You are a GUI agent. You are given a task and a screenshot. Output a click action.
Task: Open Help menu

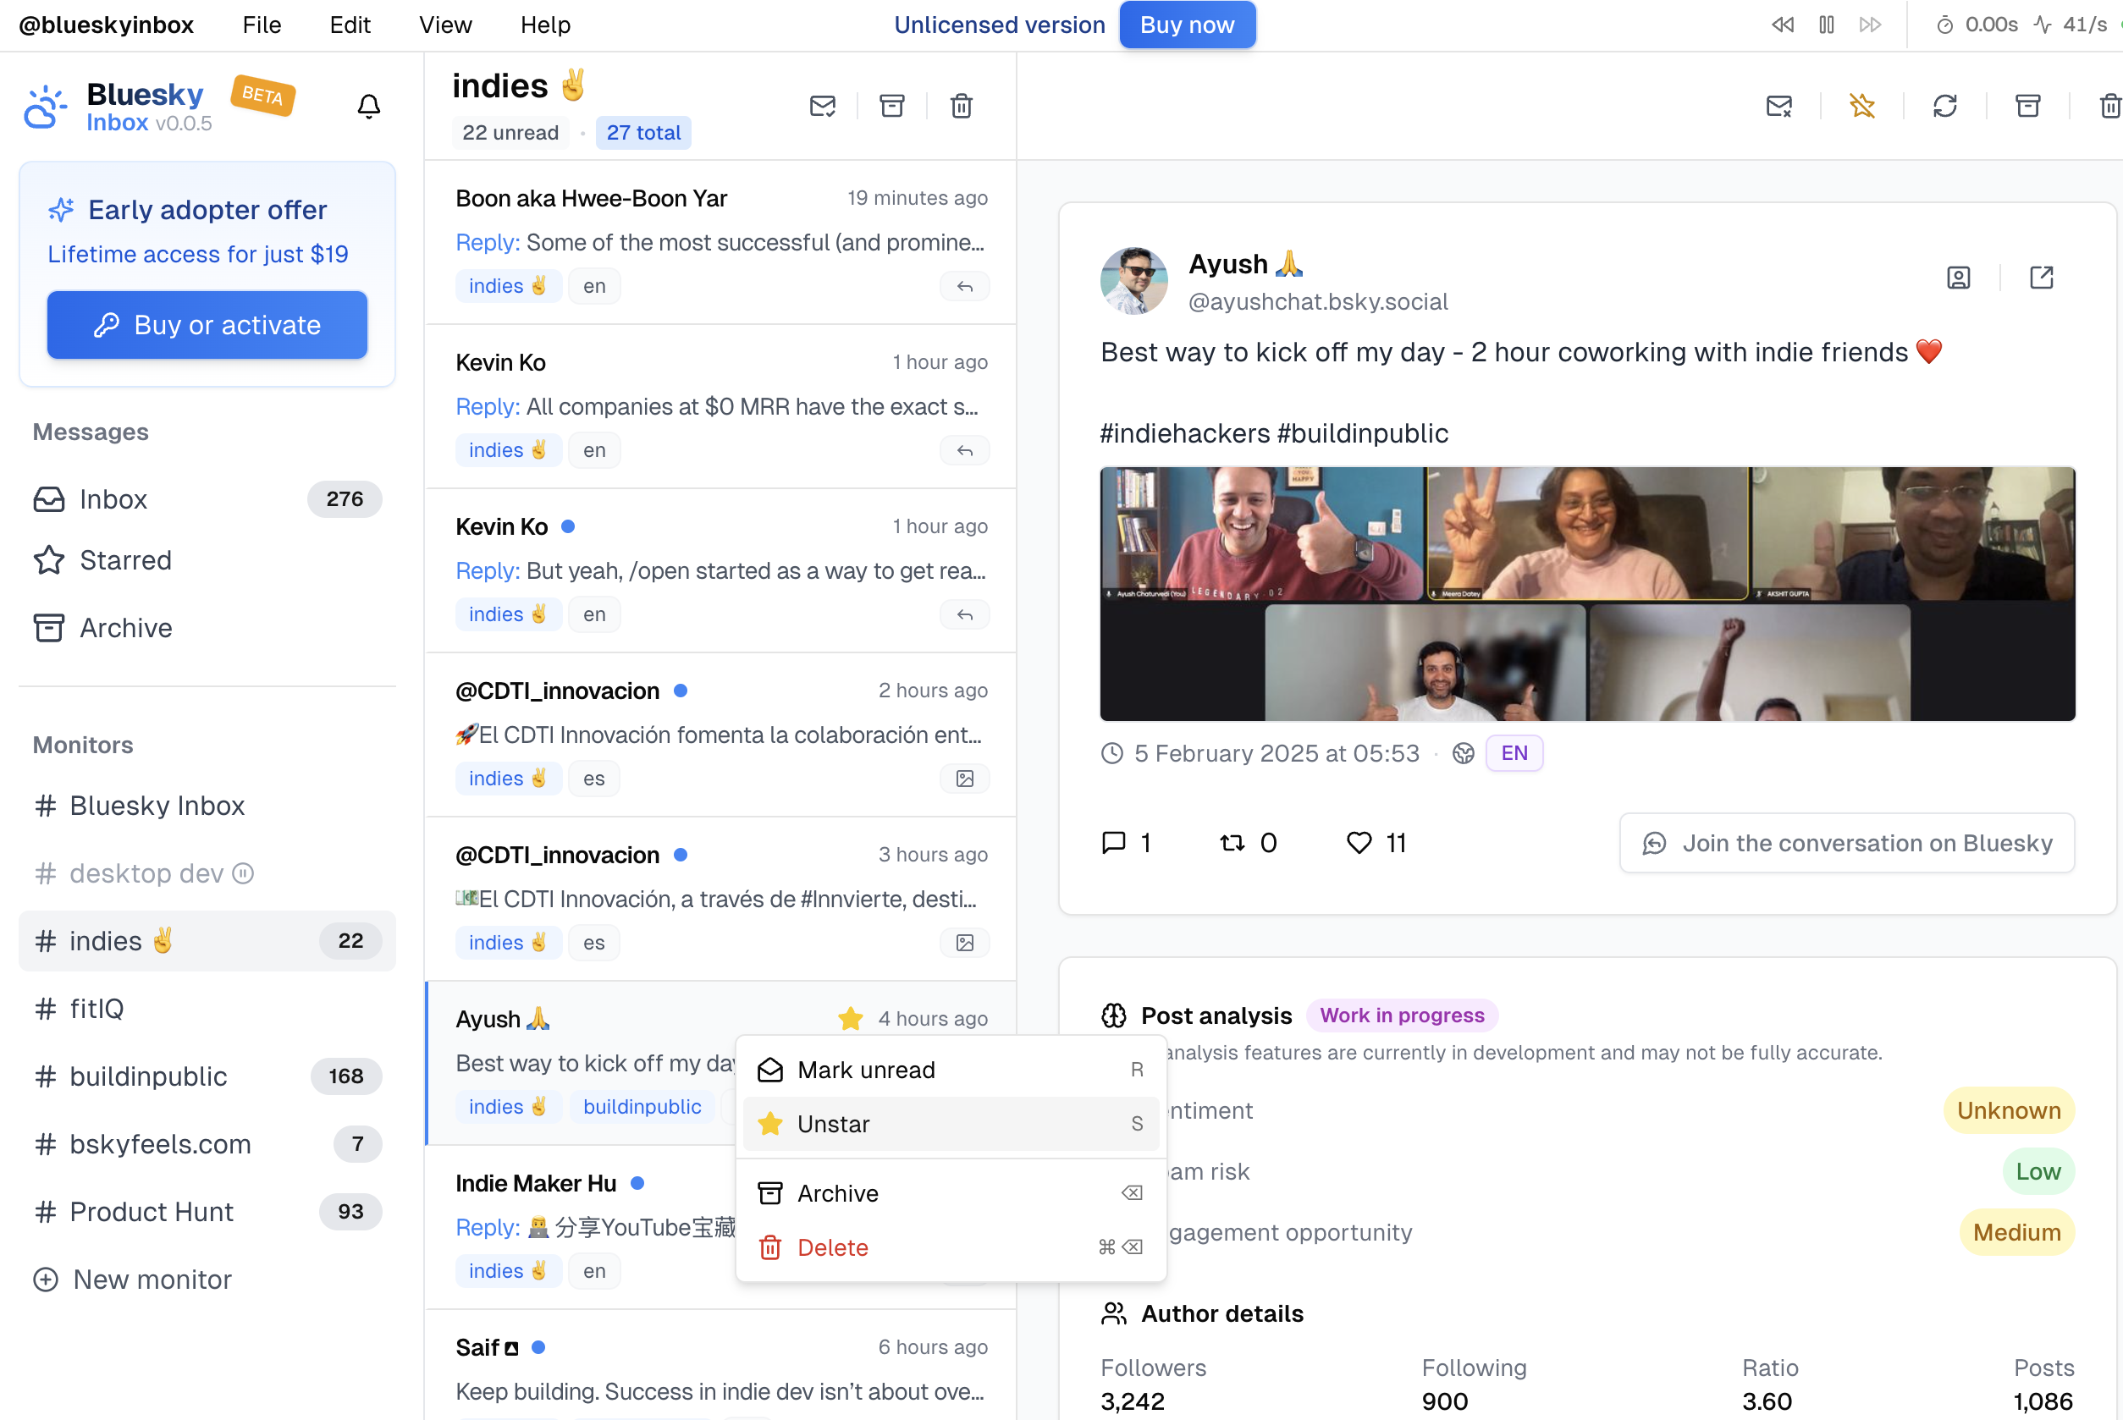click(x=545, y=25)
